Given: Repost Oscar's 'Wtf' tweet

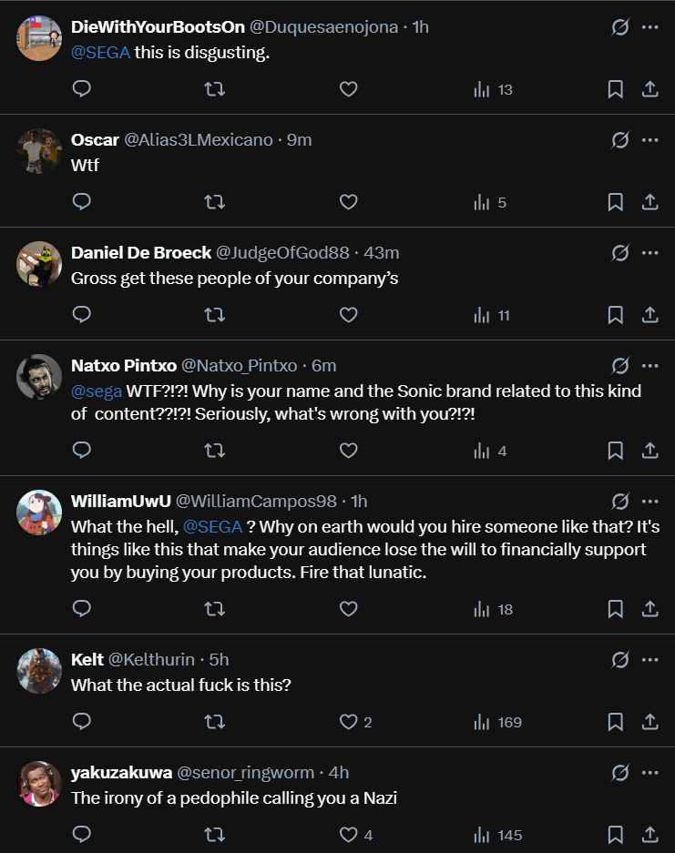Looking at the screenshot, I should [215, 202].
